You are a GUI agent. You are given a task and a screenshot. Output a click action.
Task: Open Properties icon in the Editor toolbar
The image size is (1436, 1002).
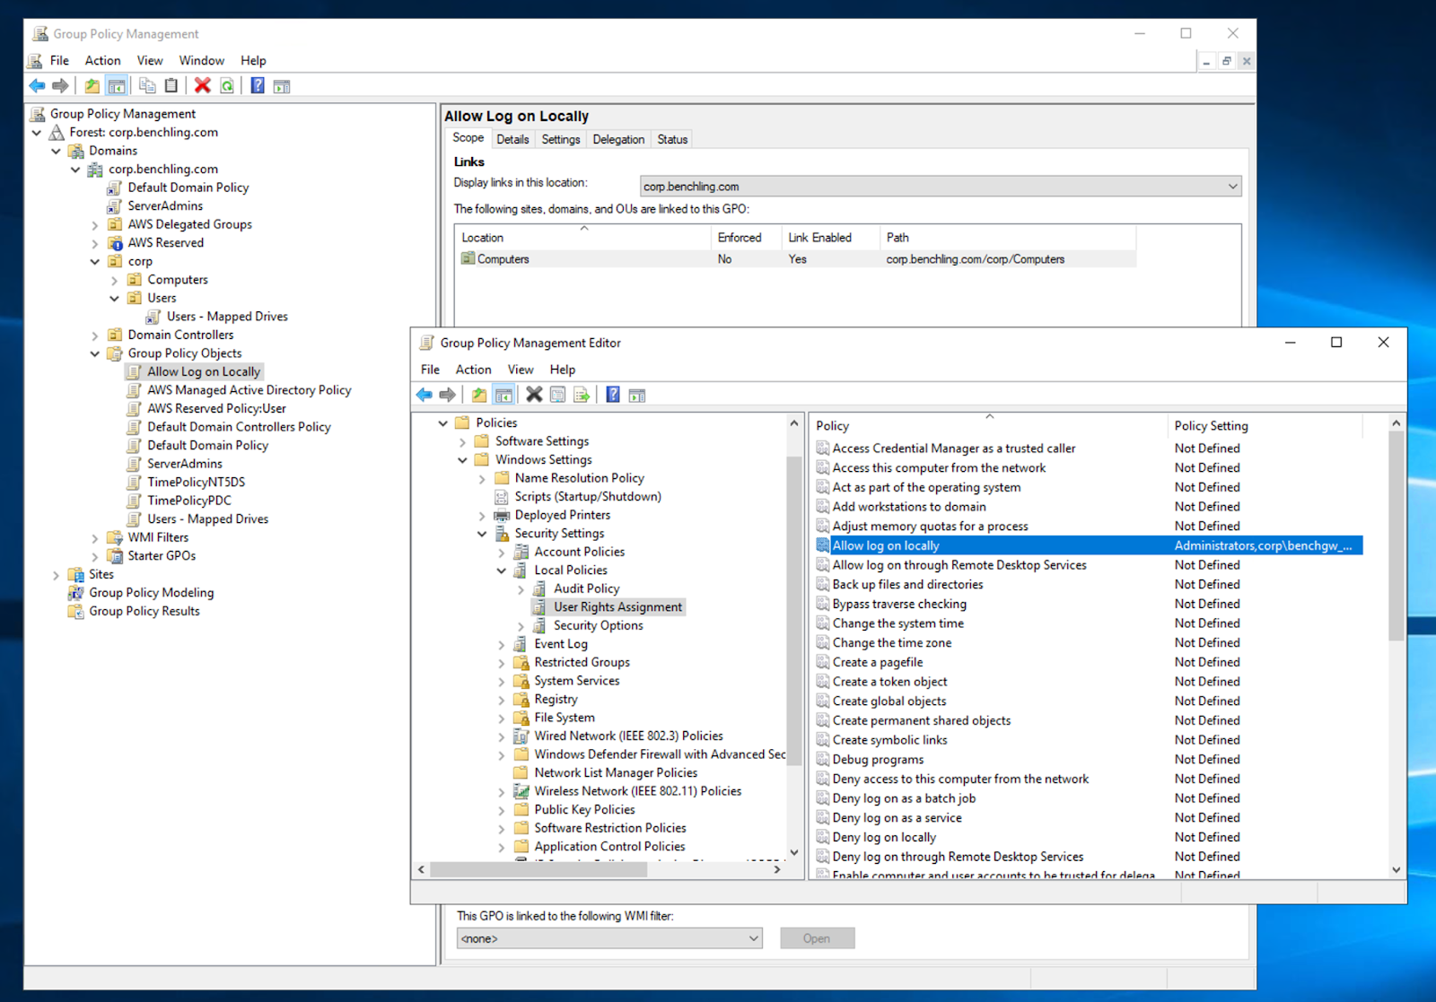[558, 395]
